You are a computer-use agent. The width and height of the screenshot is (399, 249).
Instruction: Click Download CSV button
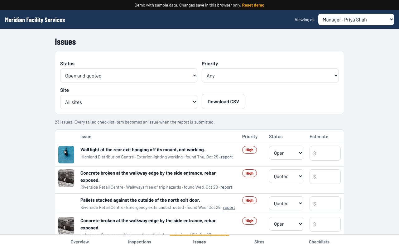click(223, 101)
